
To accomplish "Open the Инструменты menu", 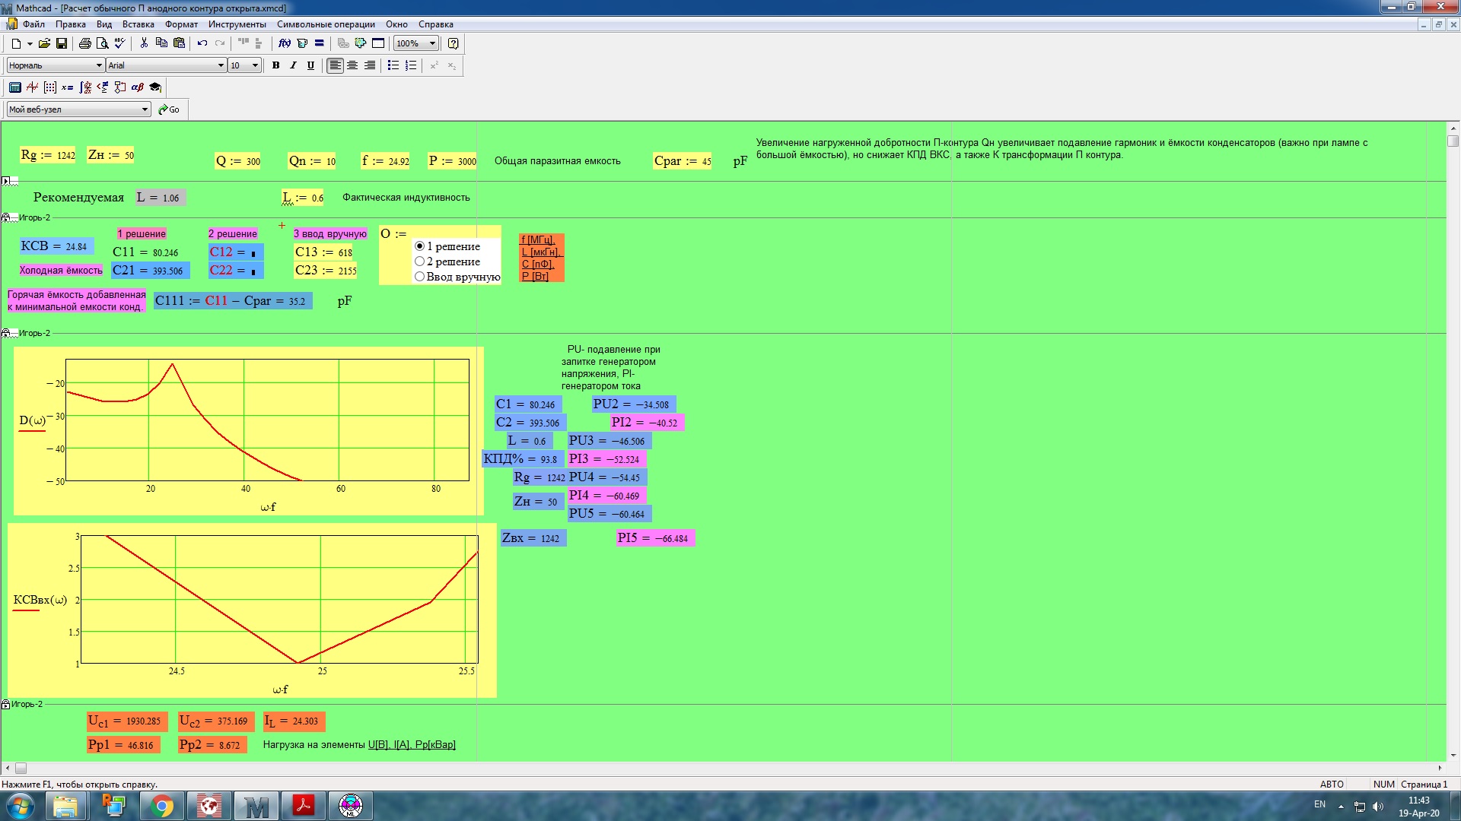I will click(237, 24).
